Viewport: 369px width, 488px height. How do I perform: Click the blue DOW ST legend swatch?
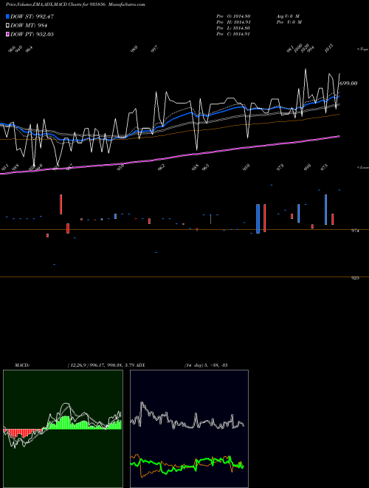(x=7, y=16)
